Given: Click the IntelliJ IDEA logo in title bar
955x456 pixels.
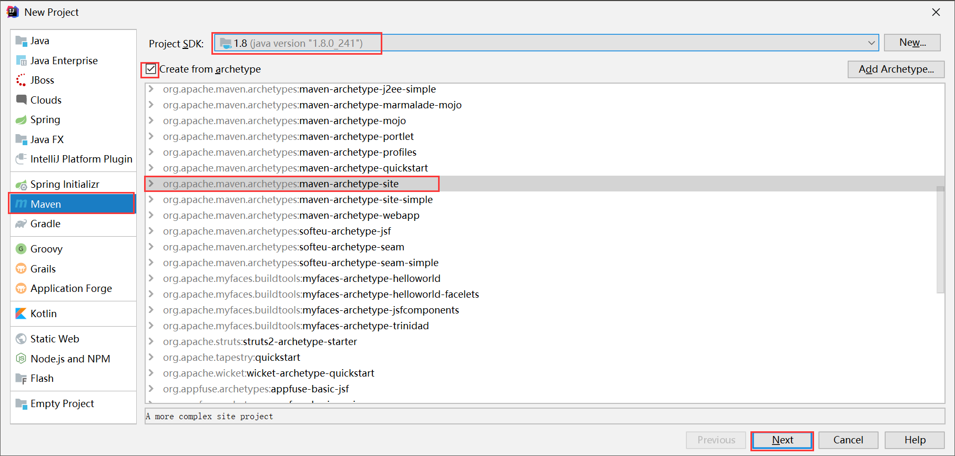Looking at the screenshot, I should coord(13,12).
